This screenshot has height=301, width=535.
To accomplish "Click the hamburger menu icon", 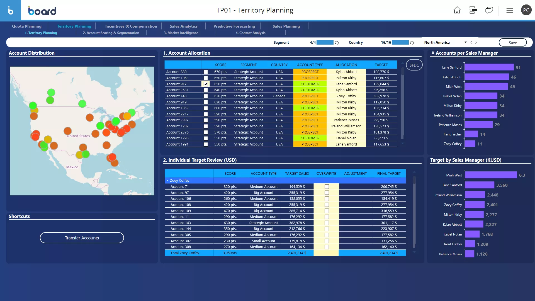I will (509, 10).
